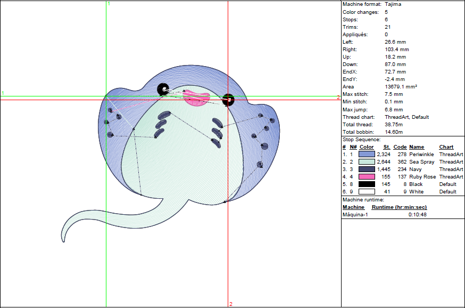Click the 'Color' column header
This screenshot has height=308, width=465.
point(367,147)
